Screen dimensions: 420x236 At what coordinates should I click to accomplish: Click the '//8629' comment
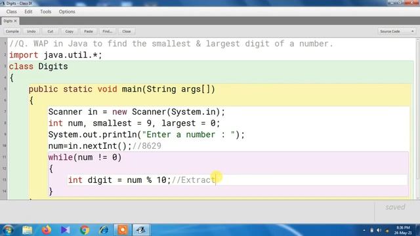point(147,146)
